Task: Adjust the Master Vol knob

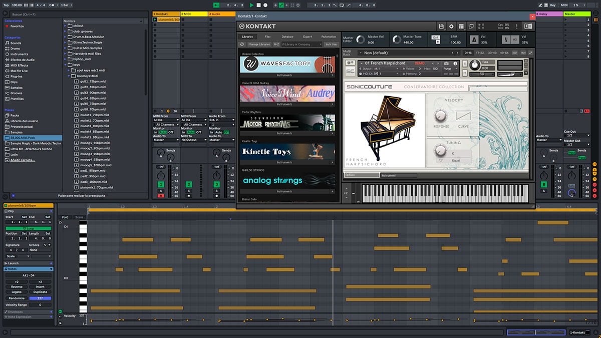Action: [360, 39]
